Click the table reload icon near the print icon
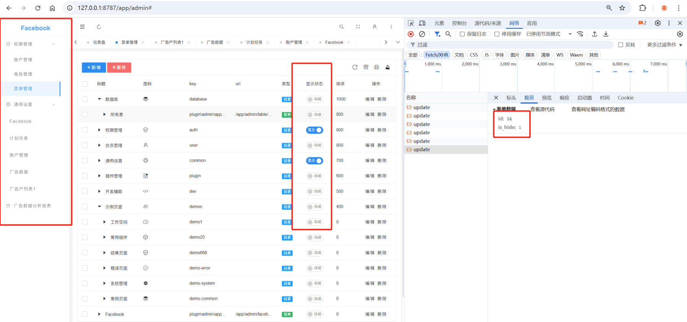Screen dimensions: 687x322 [355, 67]
